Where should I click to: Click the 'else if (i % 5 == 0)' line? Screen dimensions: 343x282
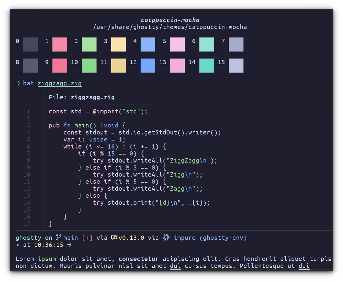tap(122, 182)
